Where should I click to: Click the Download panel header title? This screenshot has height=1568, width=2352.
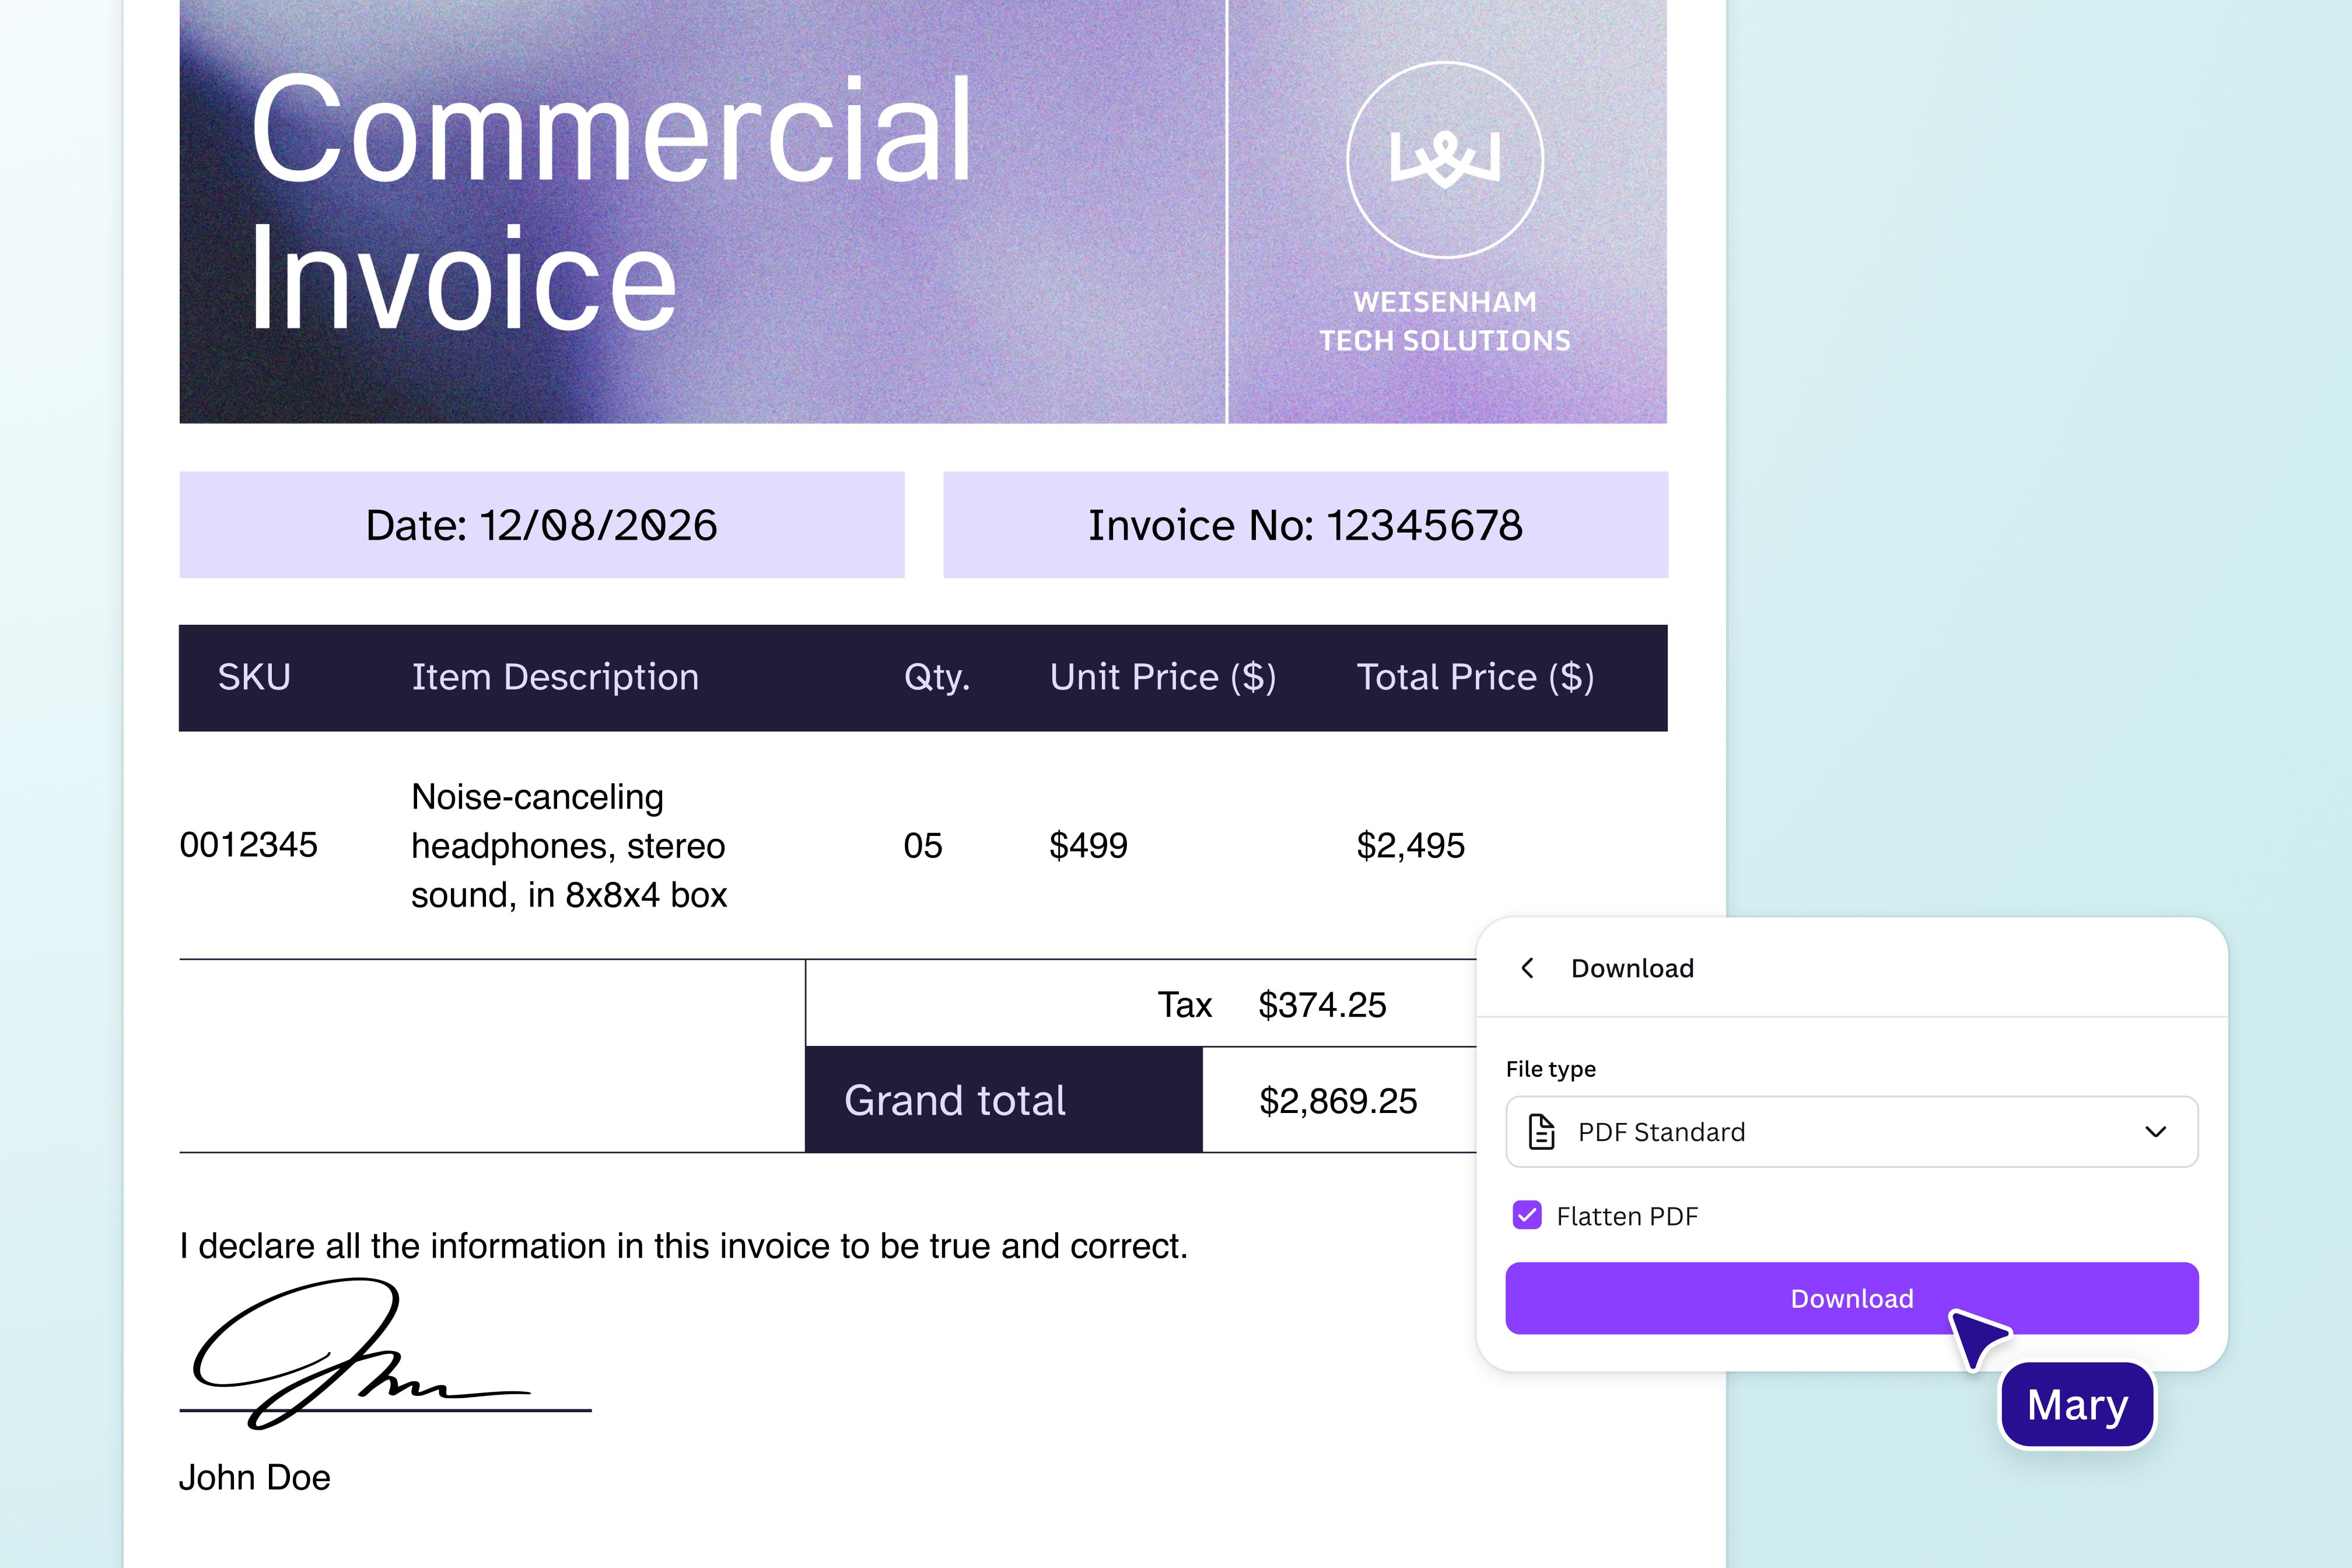coord(1632,968)
